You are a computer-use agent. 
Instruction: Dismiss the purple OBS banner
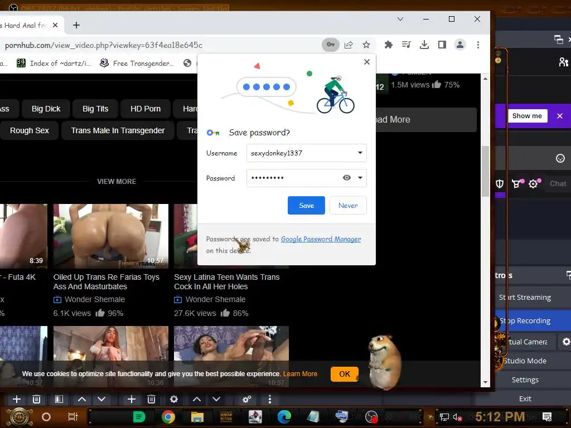tap(560, 116)
